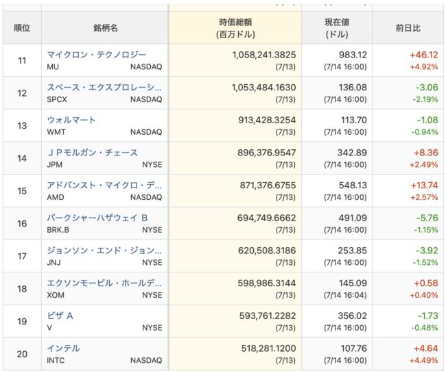Click the 時価総額 (百万ドル) column header

(x=235, y=28)
